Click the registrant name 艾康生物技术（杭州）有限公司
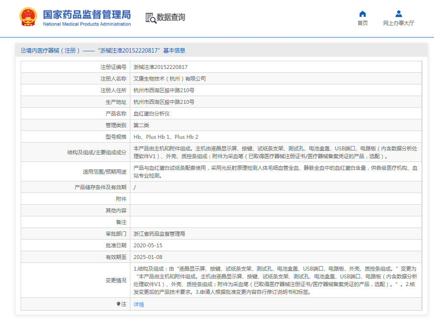Screen dimensions: 434x321 [x=169, y=79]
